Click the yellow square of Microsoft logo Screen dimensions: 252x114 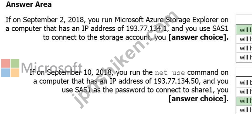tap(15, 73)
